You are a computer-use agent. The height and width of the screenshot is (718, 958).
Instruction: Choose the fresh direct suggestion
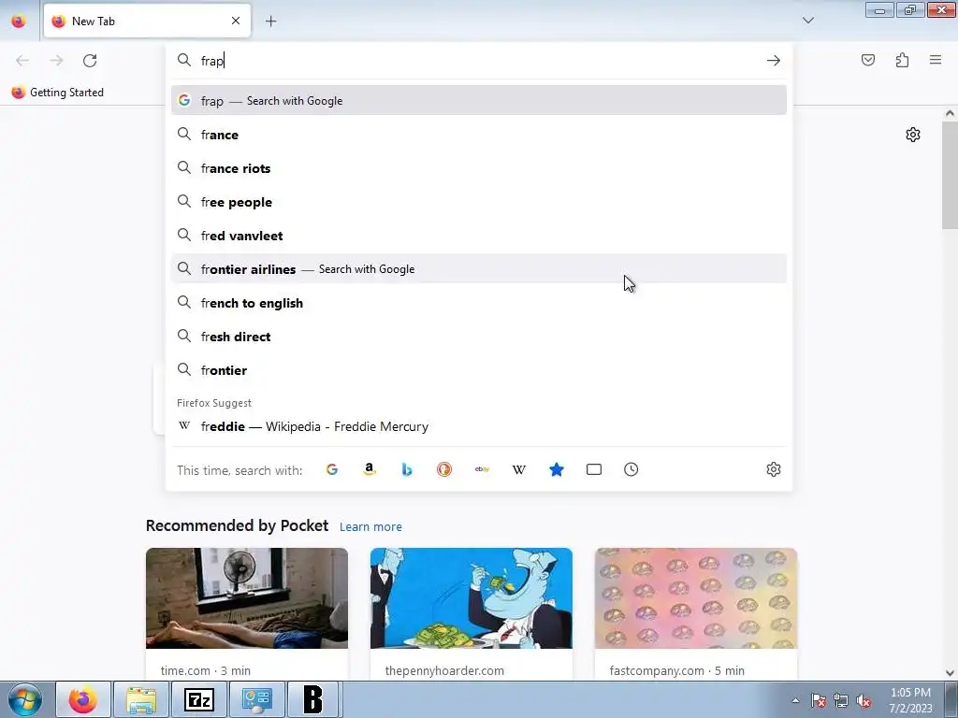pos(479,337)
